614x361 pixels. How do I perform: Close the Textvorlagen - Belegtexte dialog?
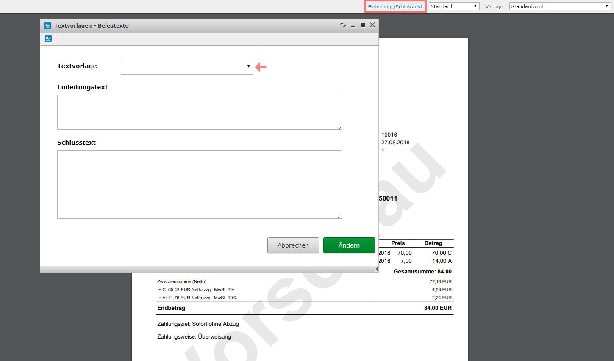372,25
